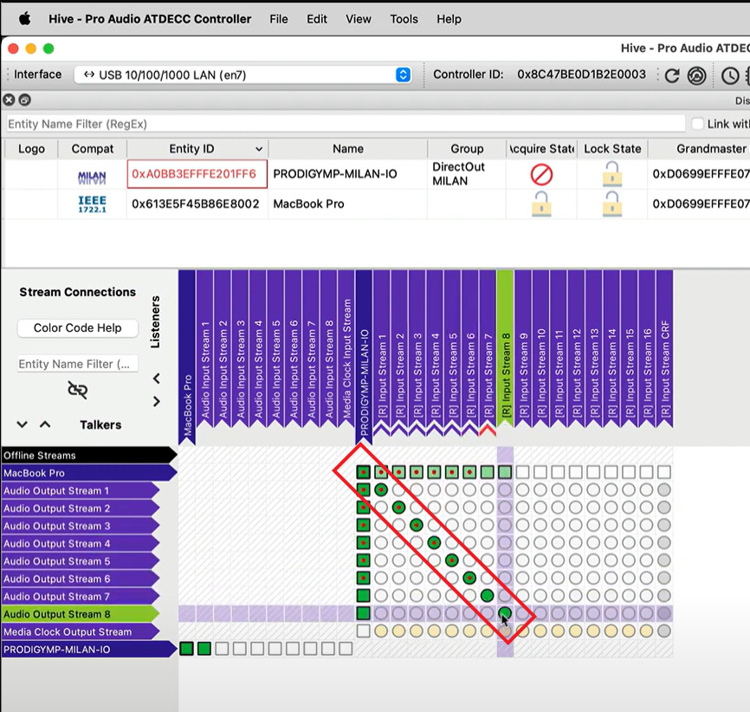Click the prohibited acquire state icon for PRODIGYMP-MILAN-IO

[x=541, y=174]
